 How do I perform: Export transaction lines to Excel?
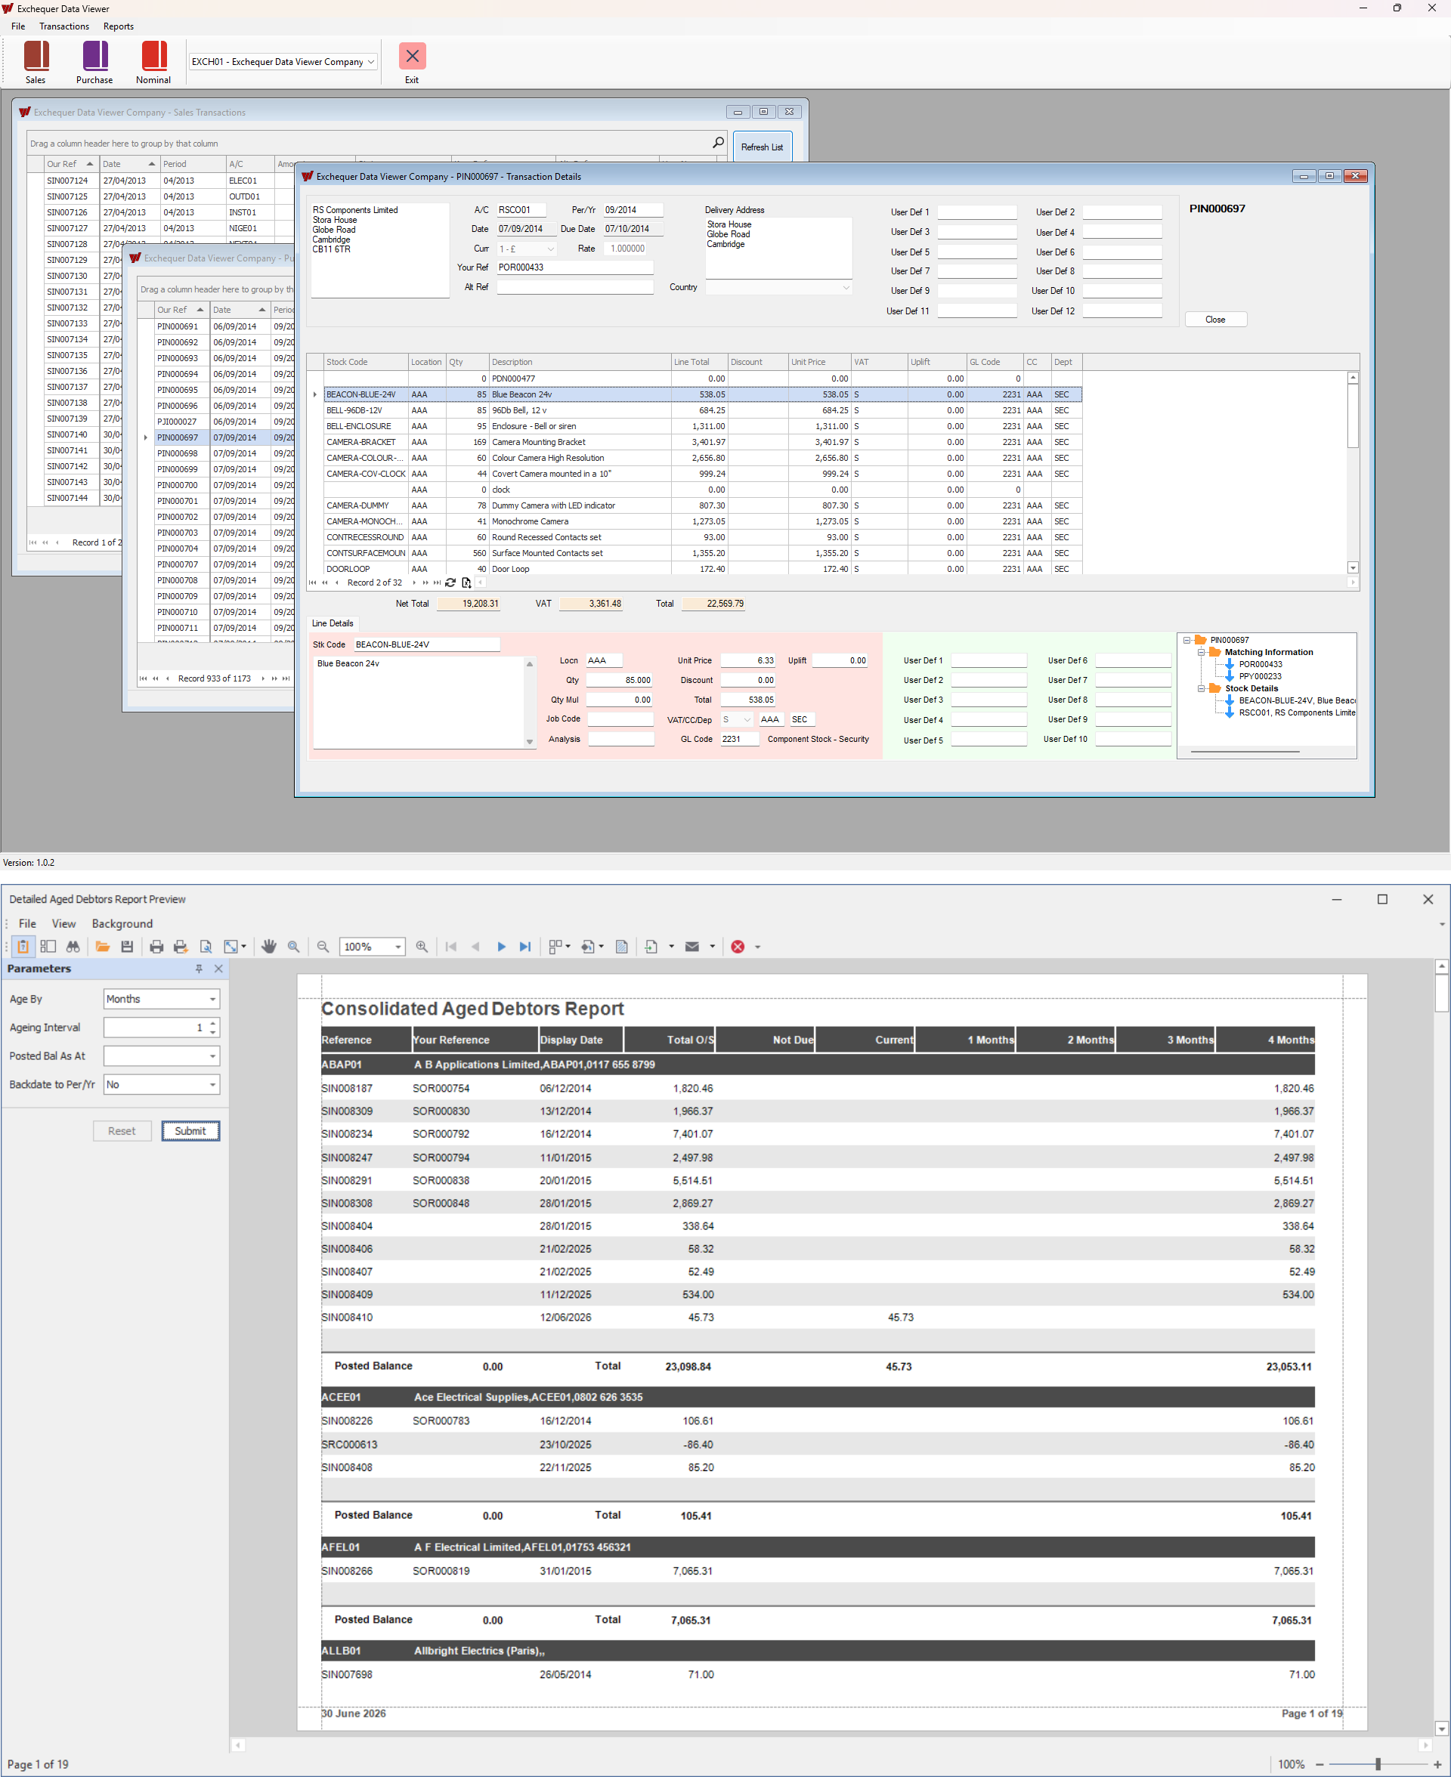click(466, 583)
